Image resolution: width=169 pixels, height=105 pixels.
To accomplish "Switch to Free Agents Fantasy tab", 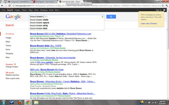I will 45,2.
